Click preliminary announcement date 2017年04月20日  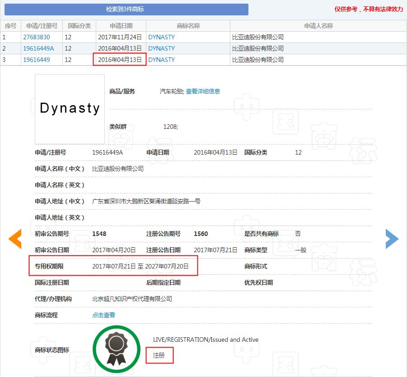click(x=114, y=250)
